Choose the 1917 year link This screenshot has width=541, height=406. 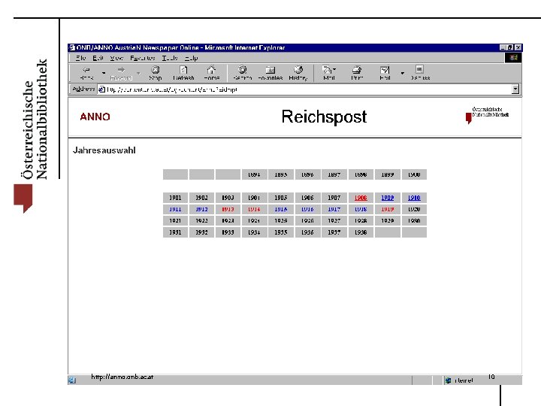pyautogui.click(x=334, y=209)
